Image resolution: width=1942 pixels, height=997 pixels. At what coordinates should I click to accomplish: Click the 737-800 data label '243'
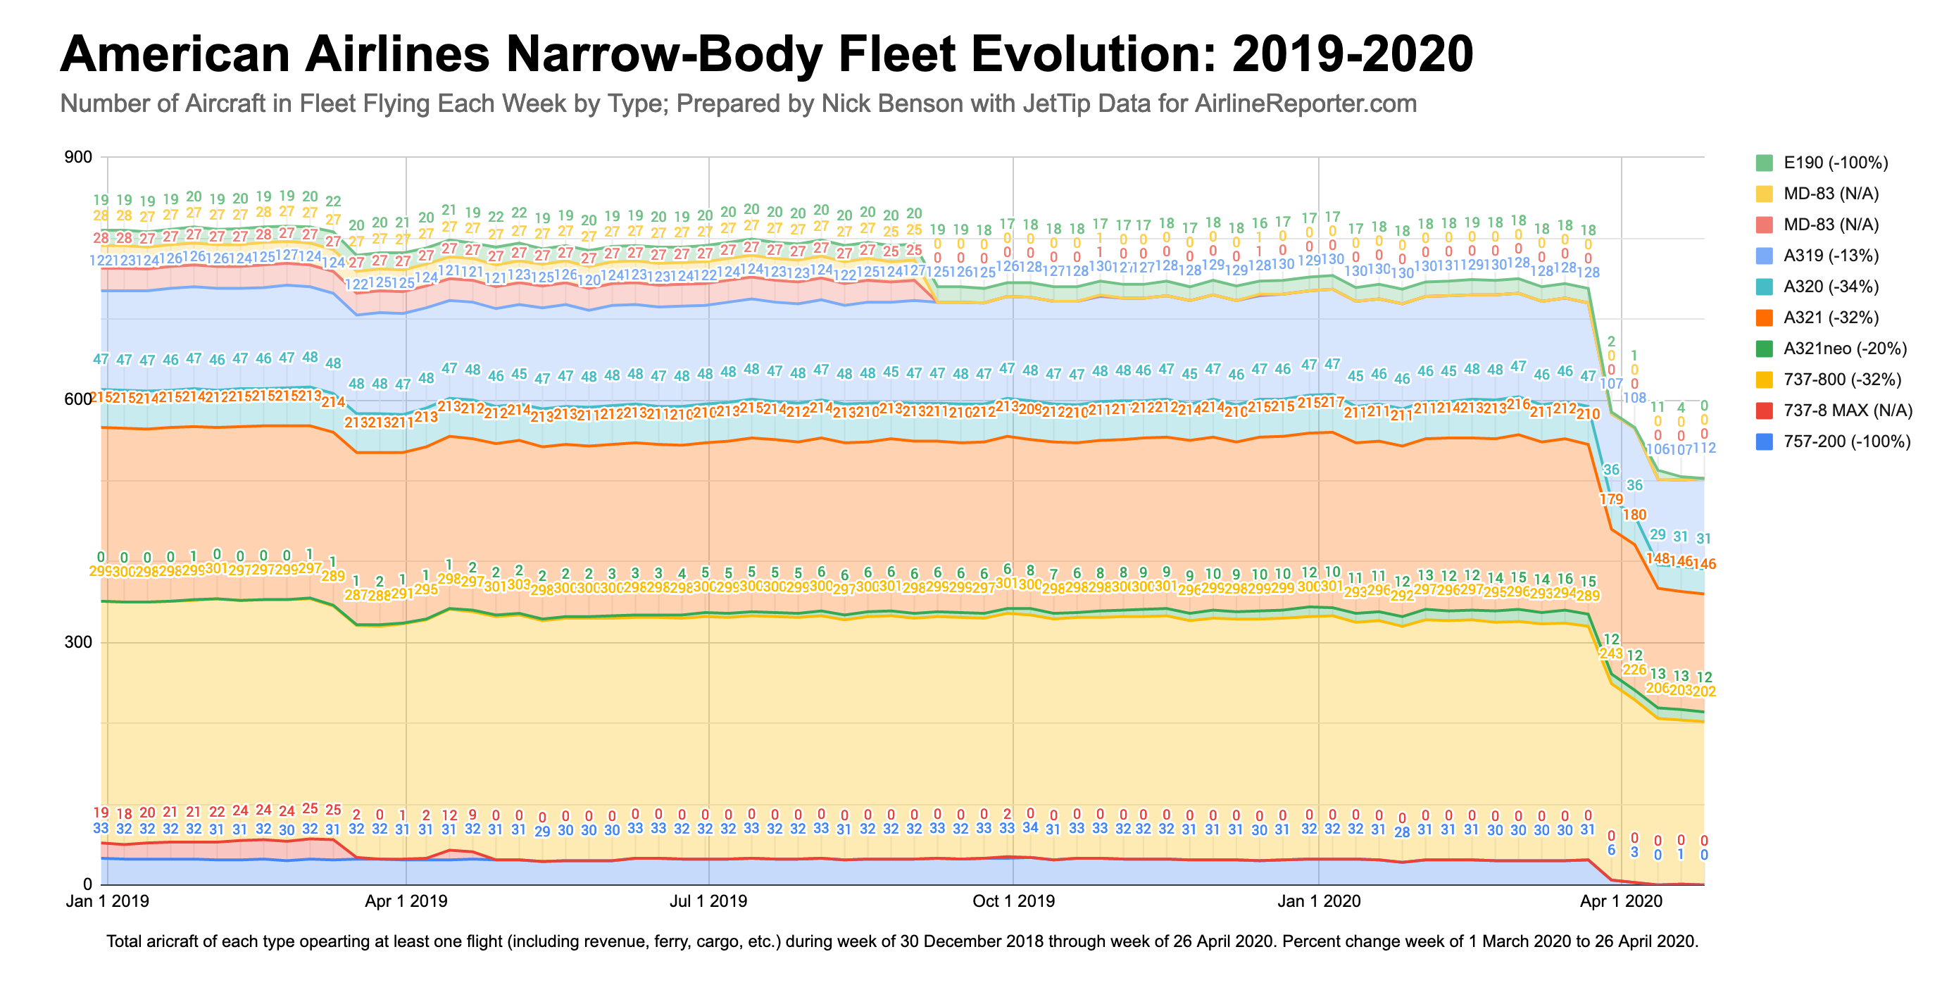[1611, 653]
